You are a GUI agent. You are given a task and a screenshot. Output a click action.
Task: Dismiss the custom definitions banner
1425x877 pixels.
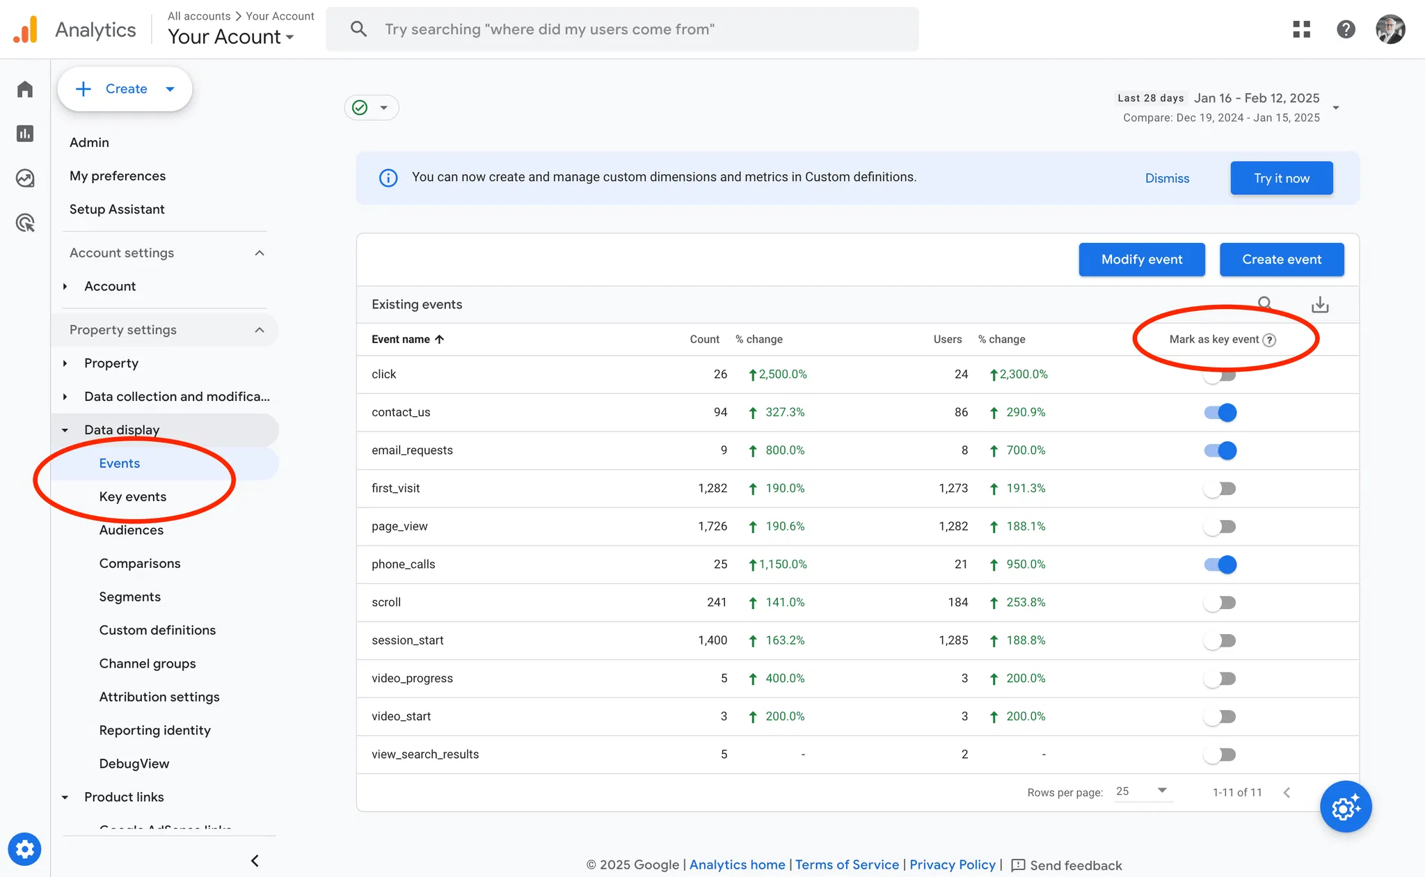click(1167, 178)
